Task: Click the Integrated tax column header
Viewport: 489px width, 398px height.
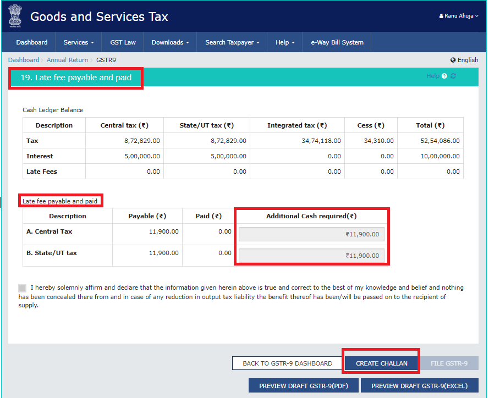Action: pos(297,125)
